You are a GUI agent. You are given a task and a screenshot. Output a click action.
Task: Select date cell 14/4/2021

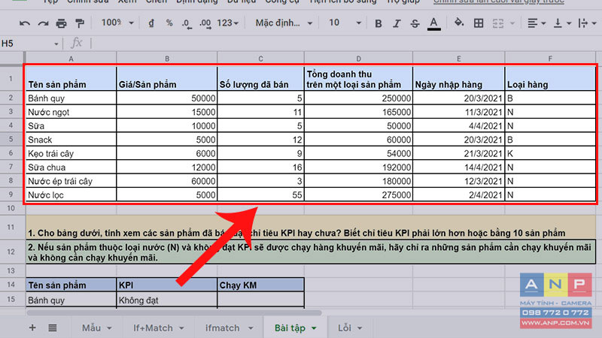(x=459, y=167)
